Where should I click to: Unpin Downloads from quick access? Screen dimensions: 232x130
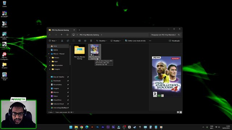click(x=68, y=81)
